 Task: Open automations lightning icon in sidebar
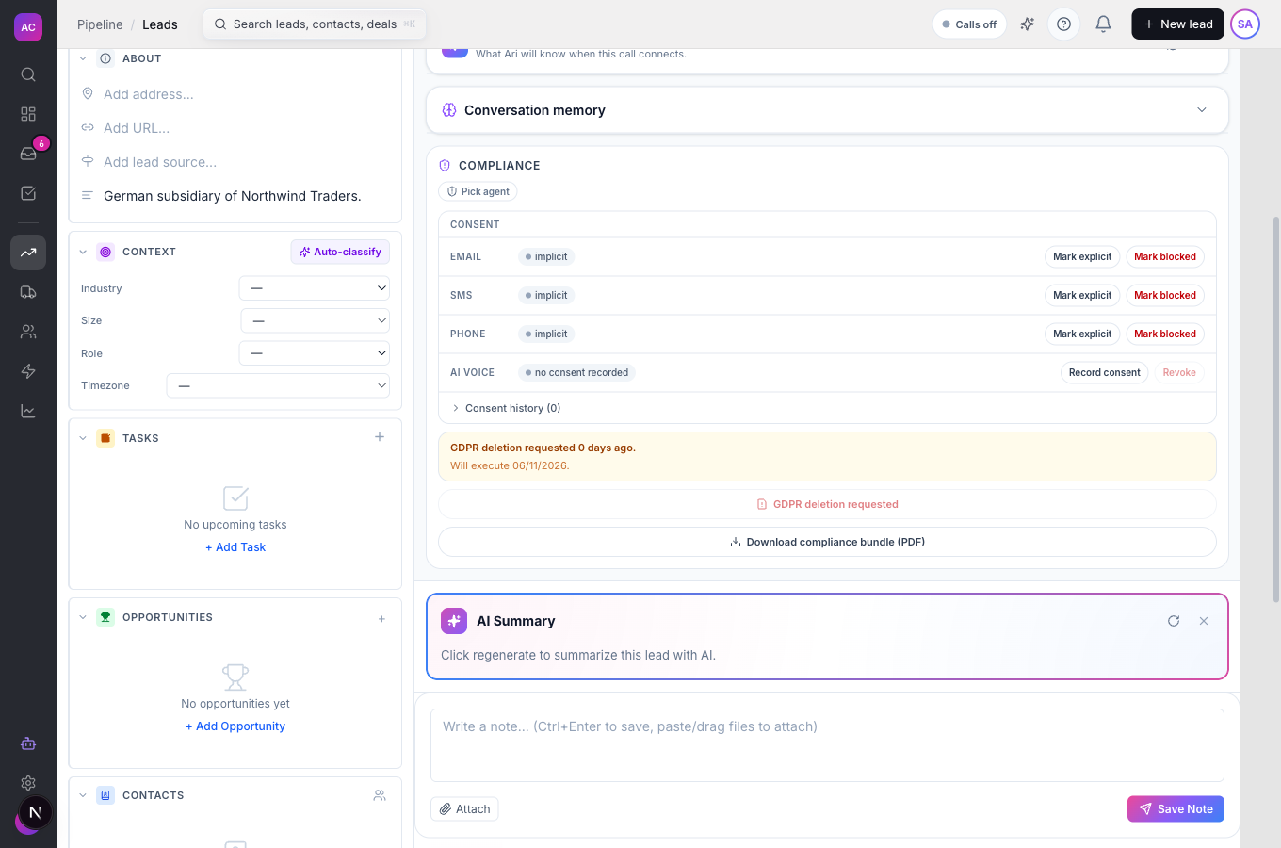[x=28, y=371]
